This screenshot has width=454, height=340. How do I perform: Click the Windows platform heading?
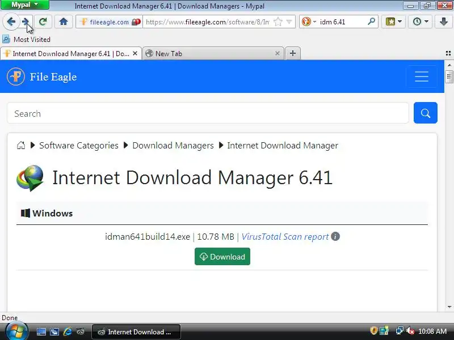point(47,214)
